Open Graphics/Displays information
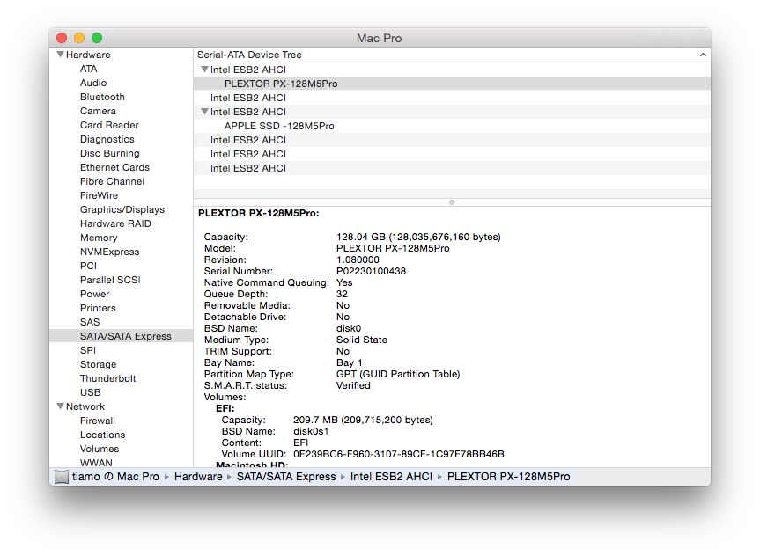 122,209
